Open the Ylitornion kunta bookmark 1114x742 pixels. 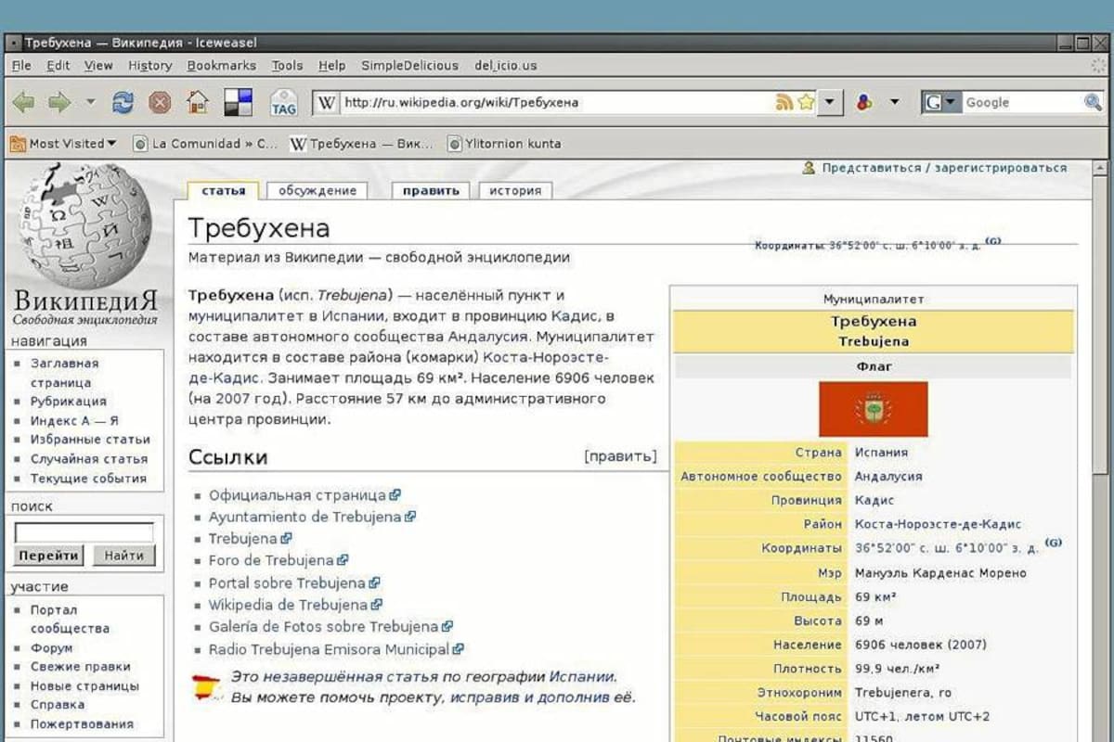tap(504, 144)
